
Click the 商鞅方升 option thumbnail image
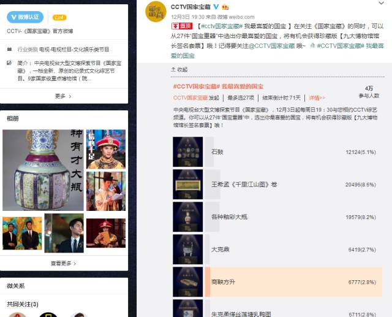coord(188,282)
